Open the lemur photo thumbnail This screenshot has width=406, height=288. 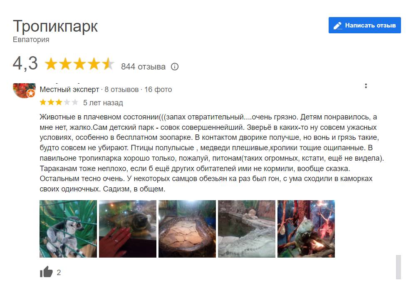tap(68, 228)
